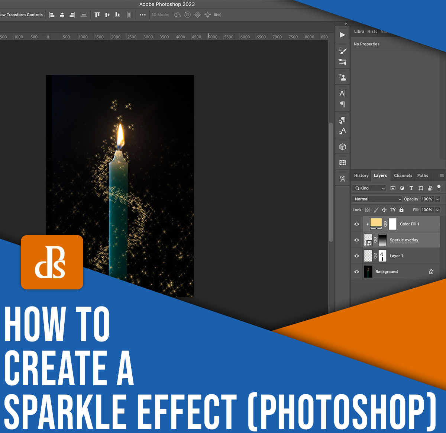Select the 3D pan mode icon
This screenshot has height=433, width=446.
[x=198, y=15]
